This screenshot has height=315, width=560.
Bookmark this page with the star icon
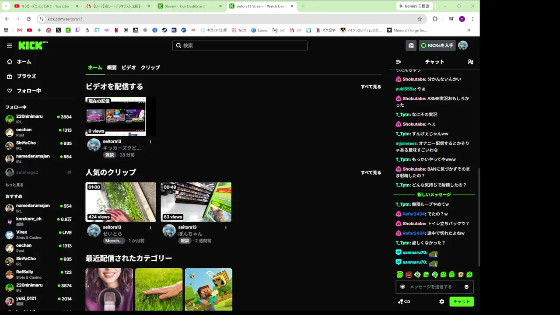[420, 19]
